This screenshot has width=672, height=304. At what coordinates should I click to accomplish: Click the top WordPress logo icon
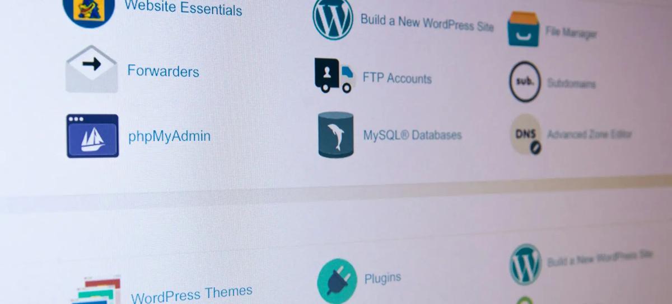[333, 19]
